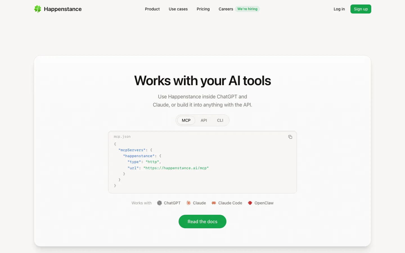Open the Use cases menu
Screen dimensions: 405x253
[x=178, y=9]
